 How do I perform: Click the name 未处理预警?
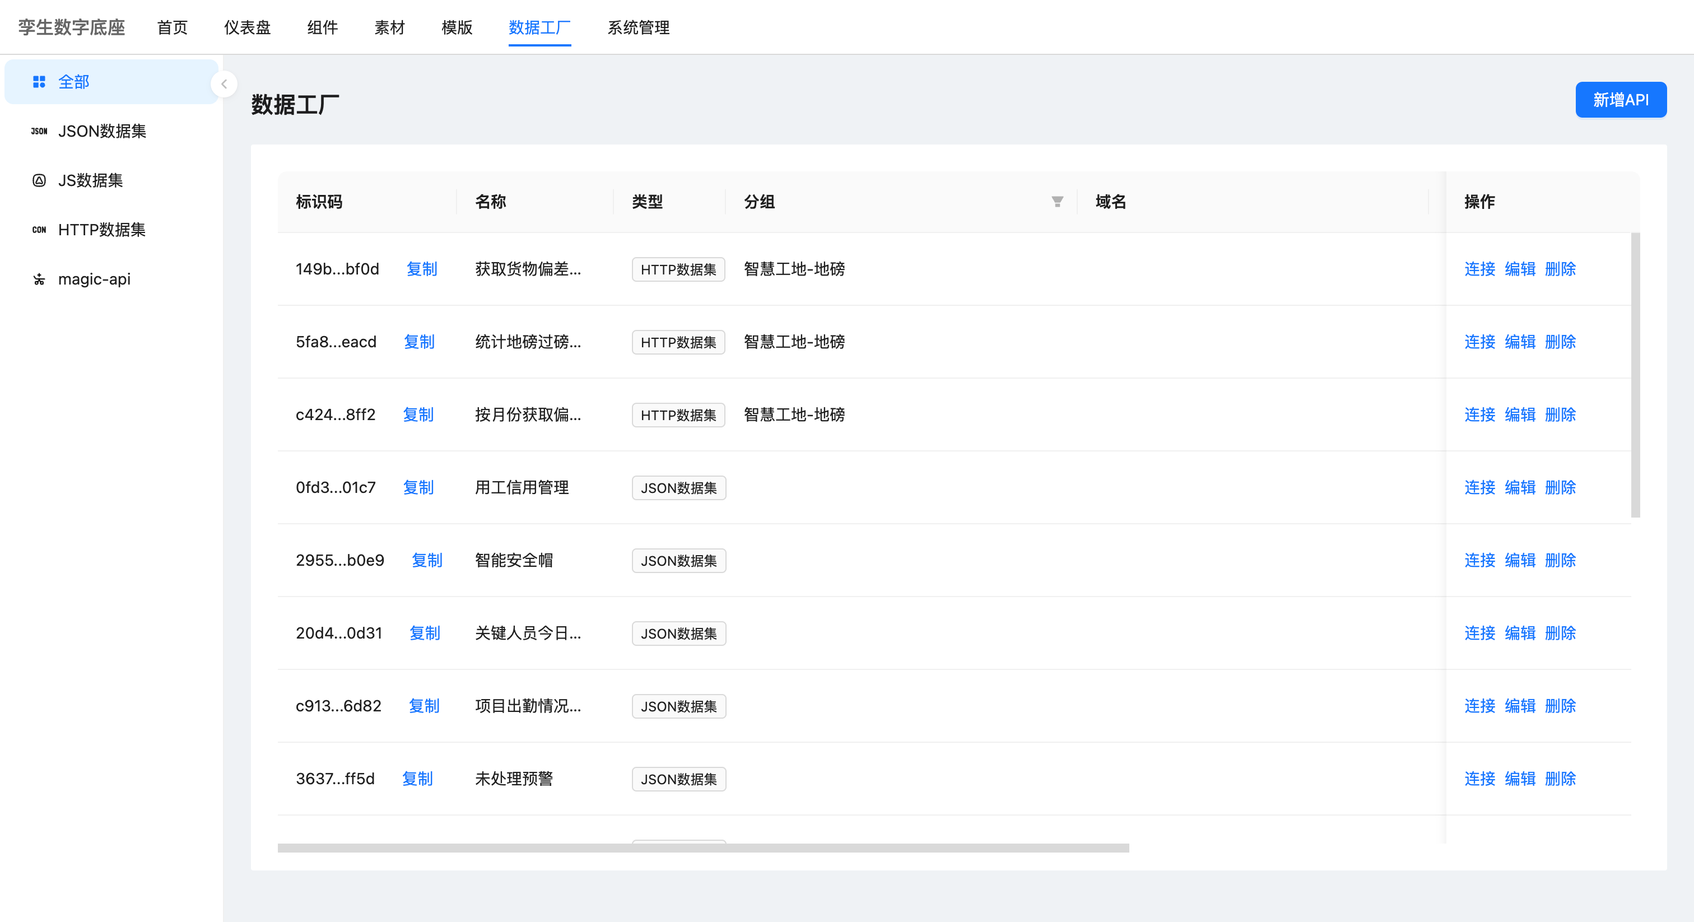tap(514, 779)
